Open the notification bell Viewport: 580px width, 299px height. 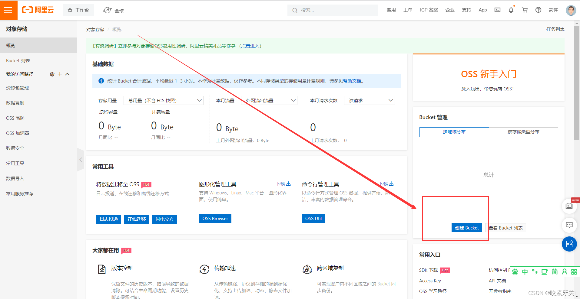[511, 10]
